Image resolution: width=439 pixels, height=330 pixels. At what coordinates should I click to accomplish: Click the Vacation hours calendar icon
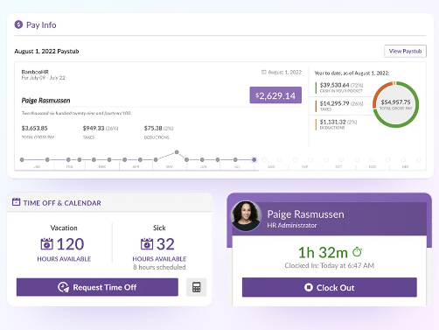pos(47,244)
